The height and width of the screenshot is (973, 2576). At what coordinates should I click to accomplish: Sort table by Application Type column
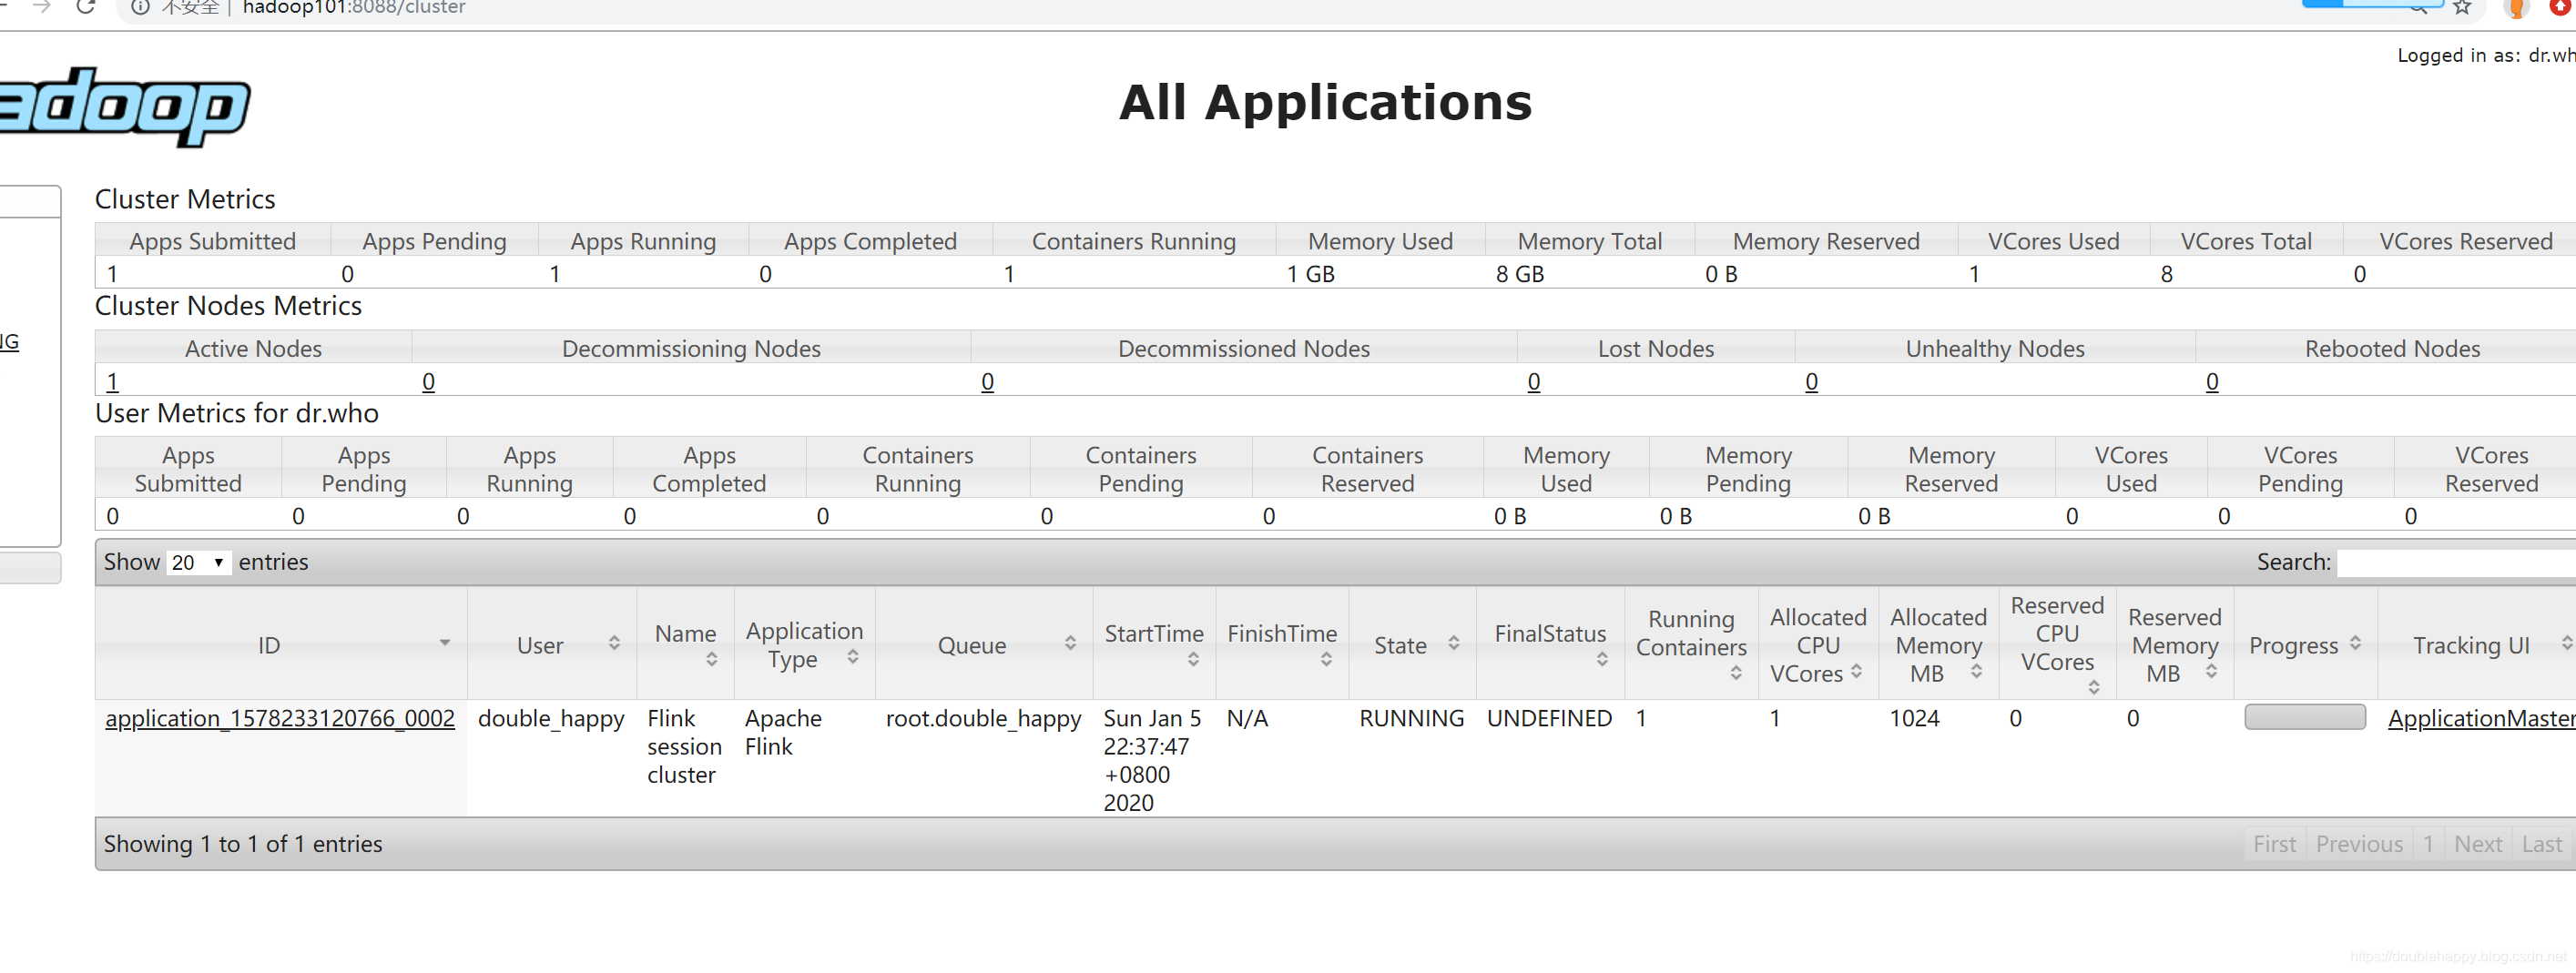coord(853,656)
